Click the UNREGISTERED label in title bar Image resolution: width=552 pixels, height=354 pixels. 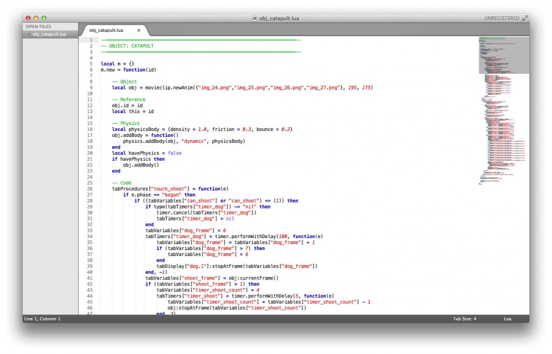click(501, 17)
